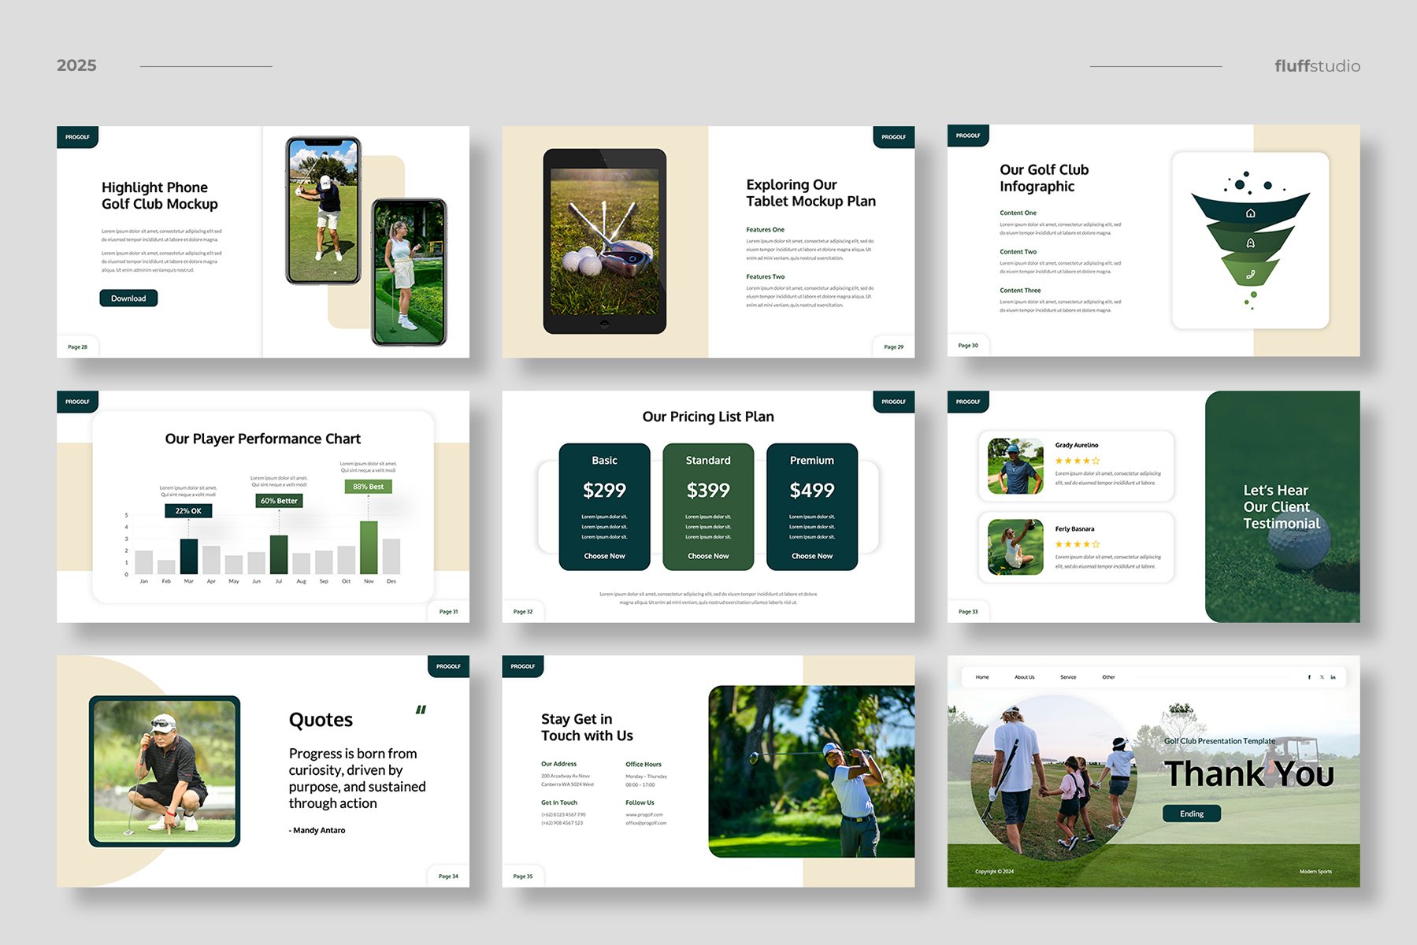Click the home icon in the funnel infographic
1417x945 pixels.
1250,213
